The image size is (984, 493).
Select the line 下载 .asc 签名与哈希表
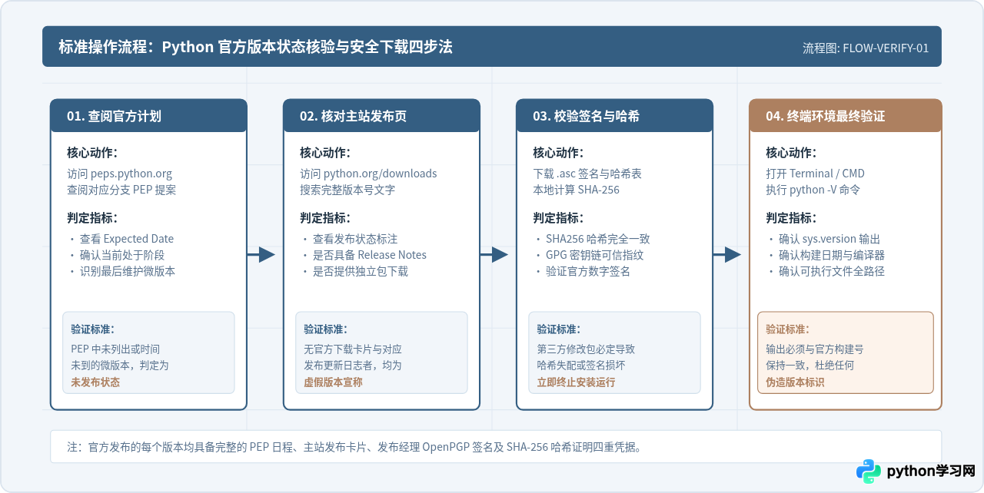(x=587, y=174)
